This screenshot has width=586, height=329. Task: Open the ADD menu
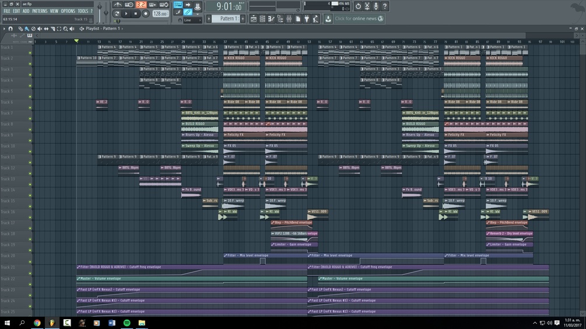point(26,11)
